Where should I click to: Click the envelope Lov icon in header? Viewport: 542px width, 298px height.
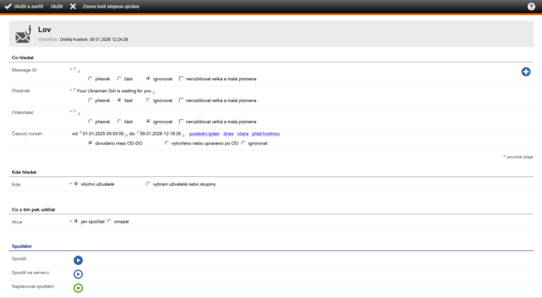pos(23,34)
